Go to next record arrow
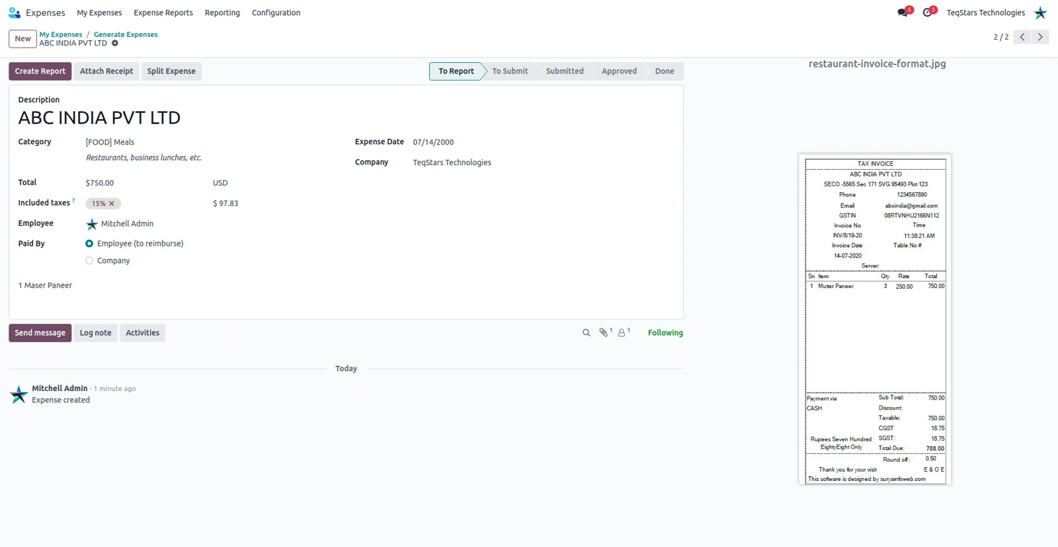1058x547 pixels. [1040, 37]
